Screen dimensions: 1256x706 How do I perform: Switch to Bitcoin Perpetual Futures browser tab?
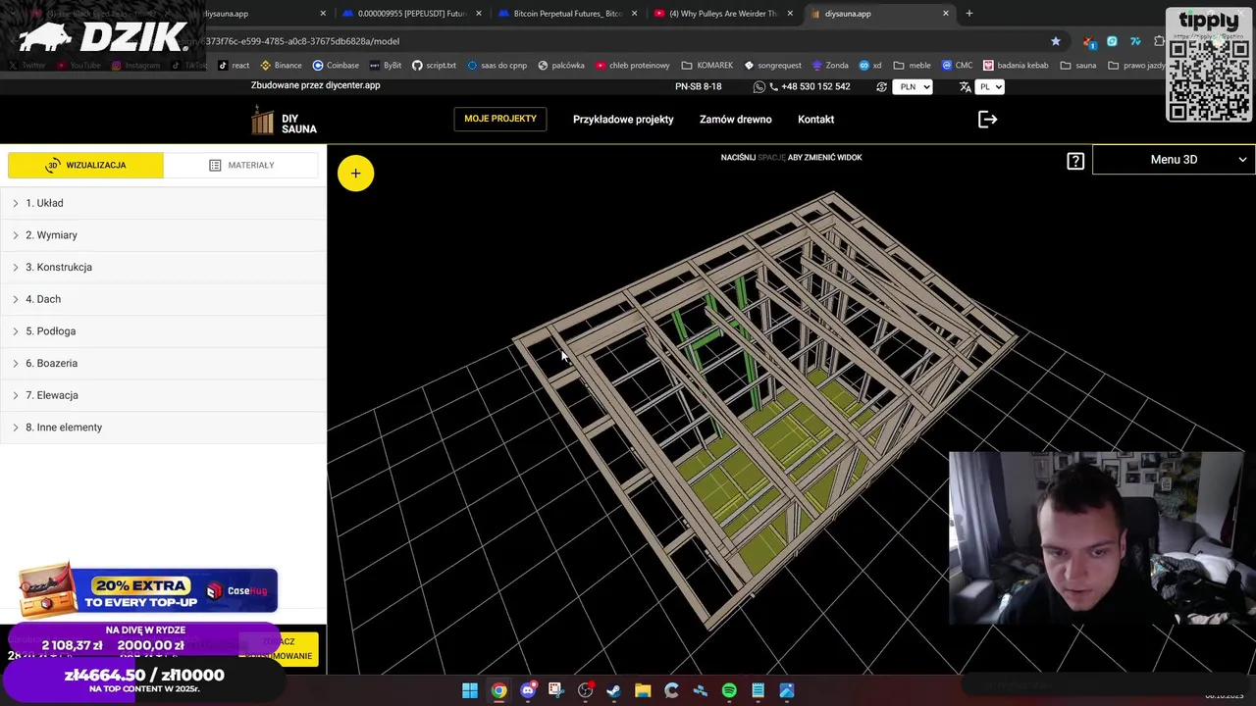(567, 14)
